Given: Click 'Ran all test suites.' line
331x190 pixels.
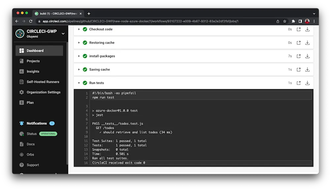Looking at the screenshot, I should 110,158.
